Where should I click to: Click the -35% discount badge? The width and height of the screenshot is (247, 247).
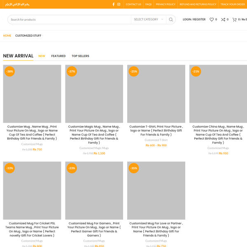134,168
